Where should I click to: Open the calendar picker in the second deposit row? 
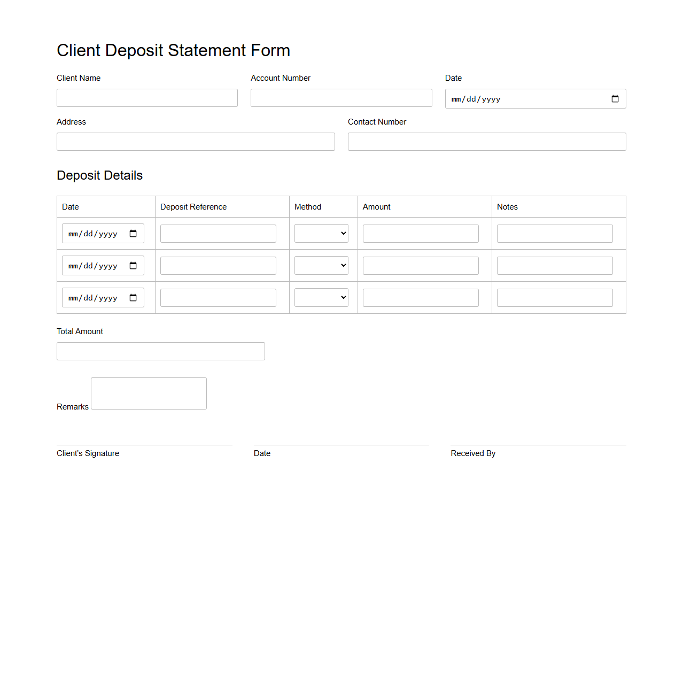(133, 265)
